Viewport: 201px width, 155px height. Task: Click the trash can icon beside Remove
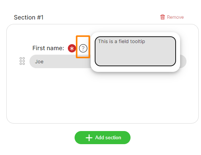pyautogui.click(x=163, y=17)
